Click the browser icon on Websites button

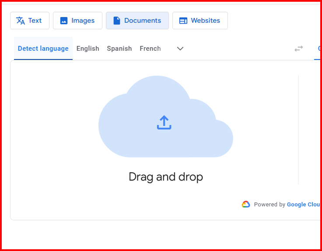tap(183, 21)
